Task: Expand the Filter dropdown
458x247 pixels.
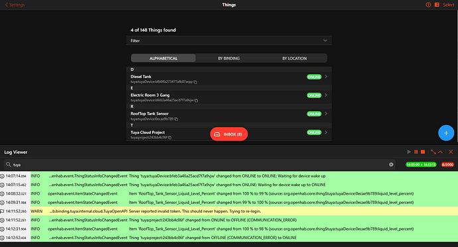Action: [x=229, y=40]
